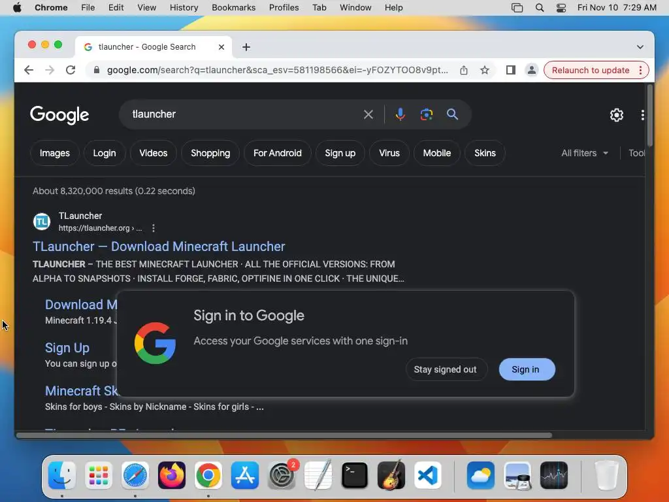Screen dimensions: 669x502
Task: Open Chrome's three-dot menu beside Relaunch
Action: pyautogui.click(x=640, y=70)
